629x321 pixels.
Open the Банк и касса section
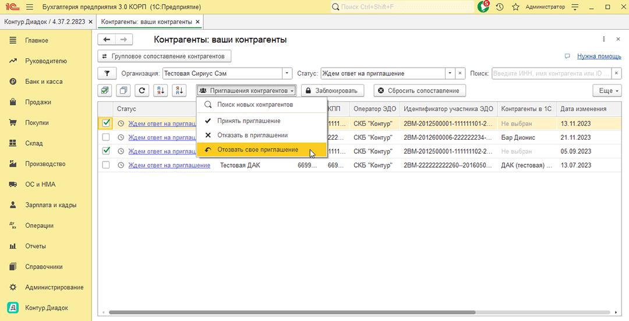(44, 82)
